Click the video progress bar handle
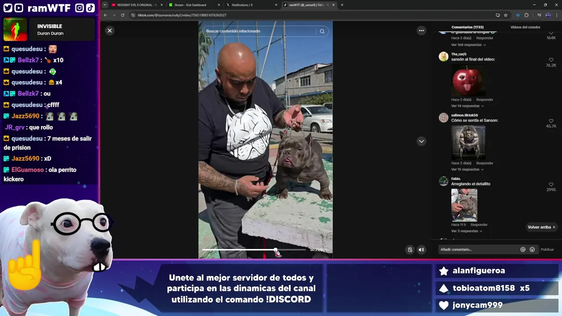Viewport: 562px width, 316px height. (x=276, y=250)
